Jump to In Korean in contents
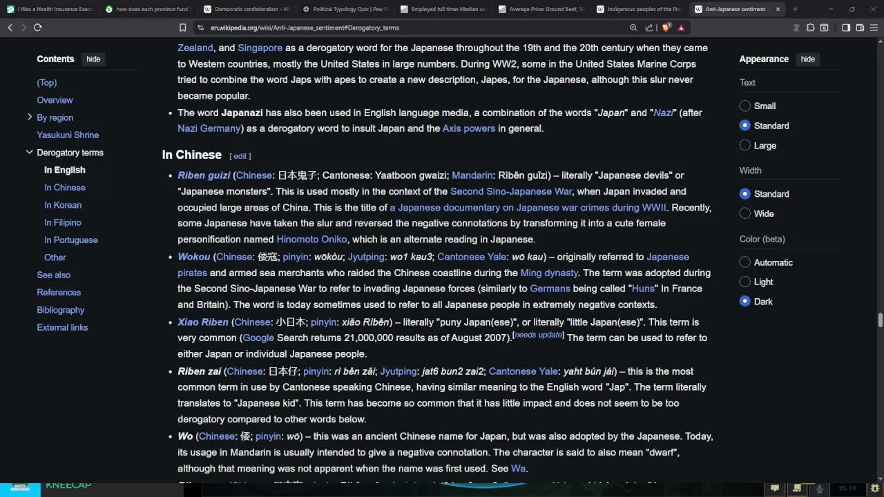Image resolution: width=884 pixels, height=497 pixels. [63, 205]
